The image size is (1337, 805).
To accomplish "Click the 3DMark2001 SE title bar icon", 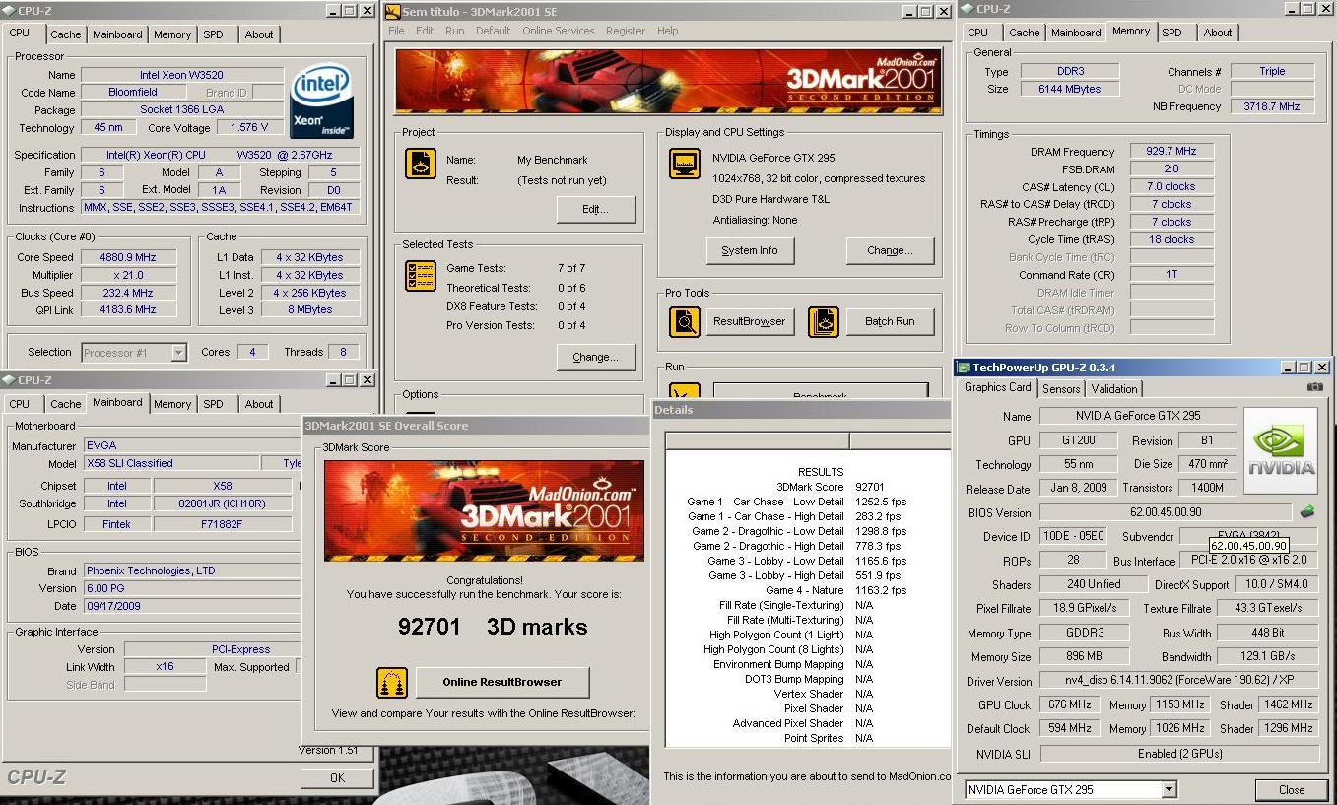I will [x=392, y=11].
